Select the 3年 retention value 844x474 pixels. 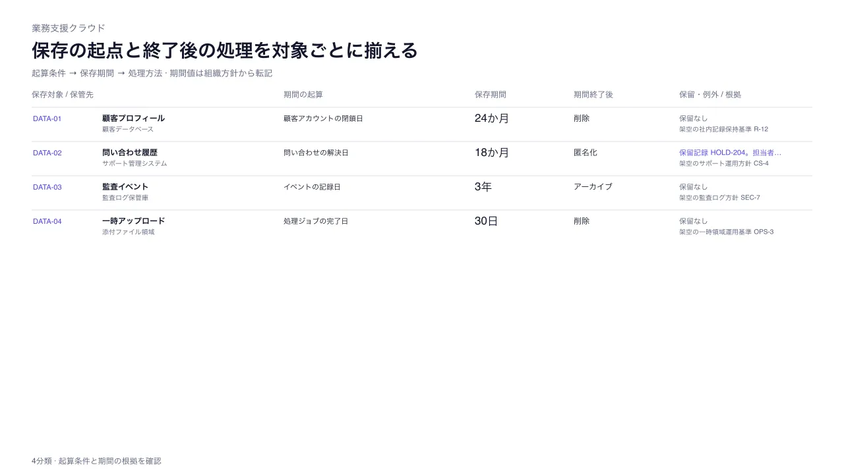point(483,187)
